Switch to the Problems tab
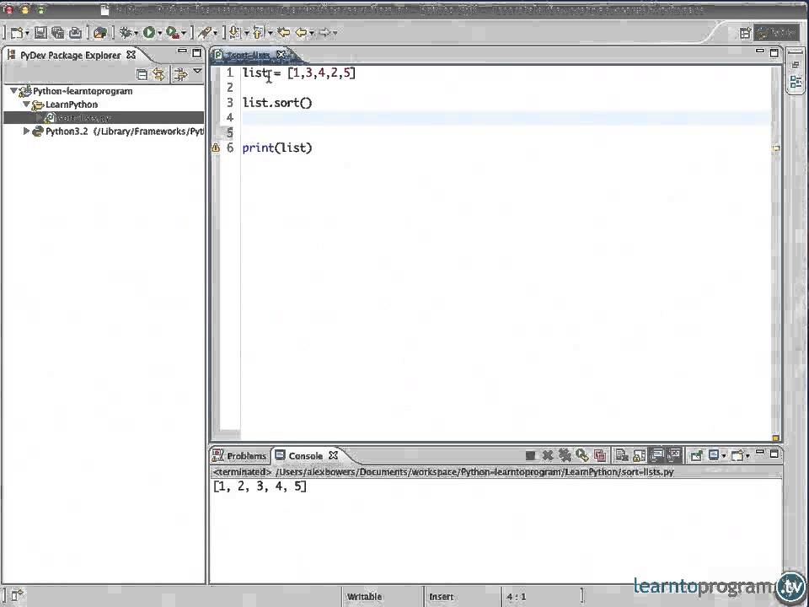 point(240,456)
